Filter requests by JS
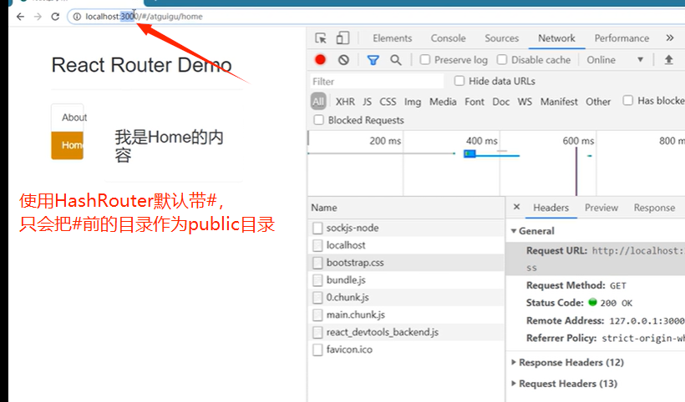This screenshot has height=402, width=685. click(x=367, y=102)
